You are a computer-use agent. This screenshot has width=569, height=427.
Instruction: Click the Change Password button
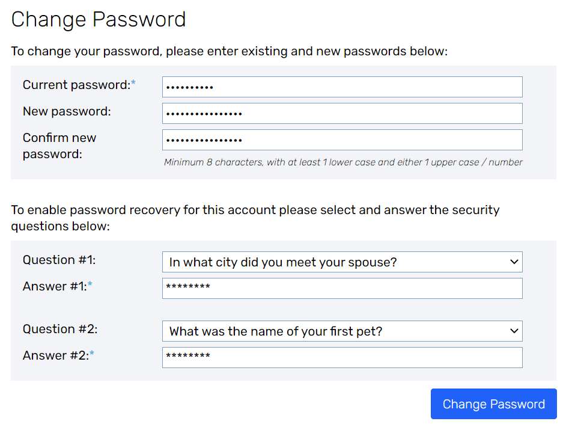493,404
